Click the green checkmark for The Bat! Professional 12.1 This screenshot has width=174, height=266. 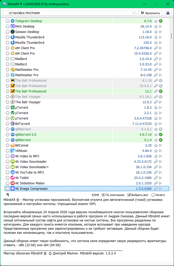(x=160, y=91)
